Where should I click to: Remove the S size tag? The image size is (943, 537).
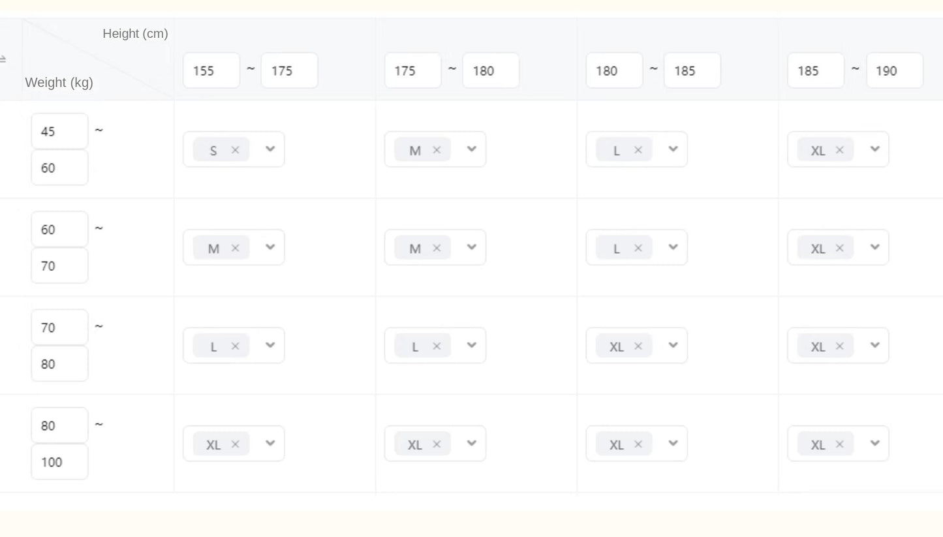[236, 150]
